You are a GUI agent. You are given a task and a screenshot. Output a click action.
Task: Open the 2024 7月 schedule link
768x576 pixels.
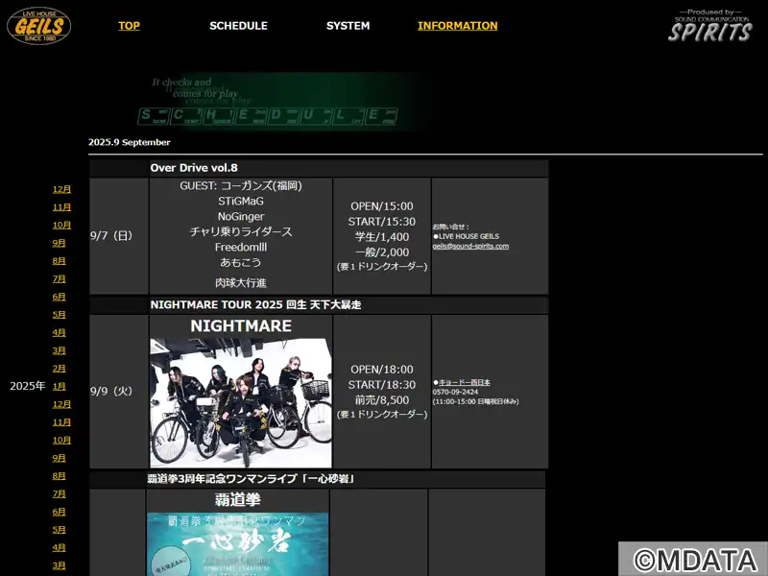(59, 494)
